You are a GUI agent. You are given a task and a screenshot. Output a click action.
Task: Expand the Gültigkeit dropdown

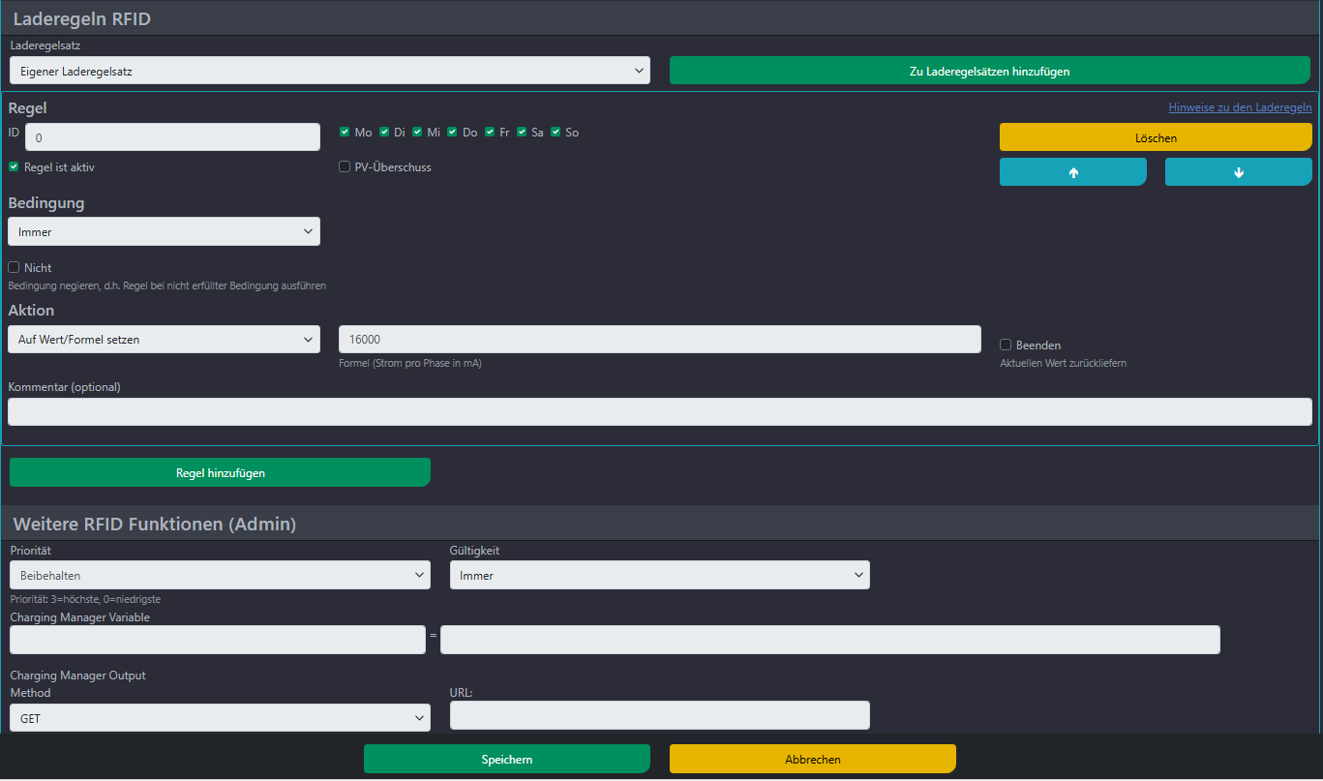point(659,576)
